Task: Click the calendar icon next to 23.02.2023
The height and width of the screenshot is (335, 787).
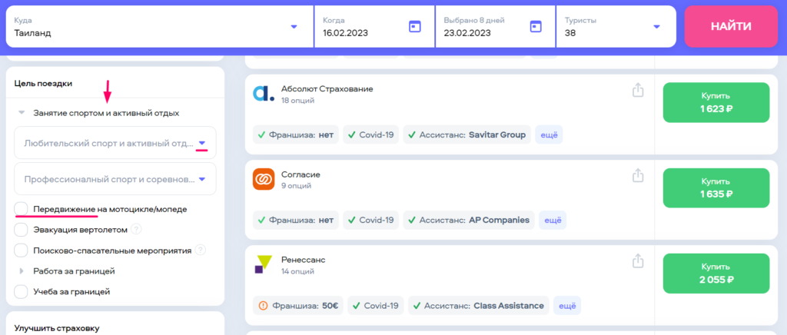Action: [x=536, y=26]
